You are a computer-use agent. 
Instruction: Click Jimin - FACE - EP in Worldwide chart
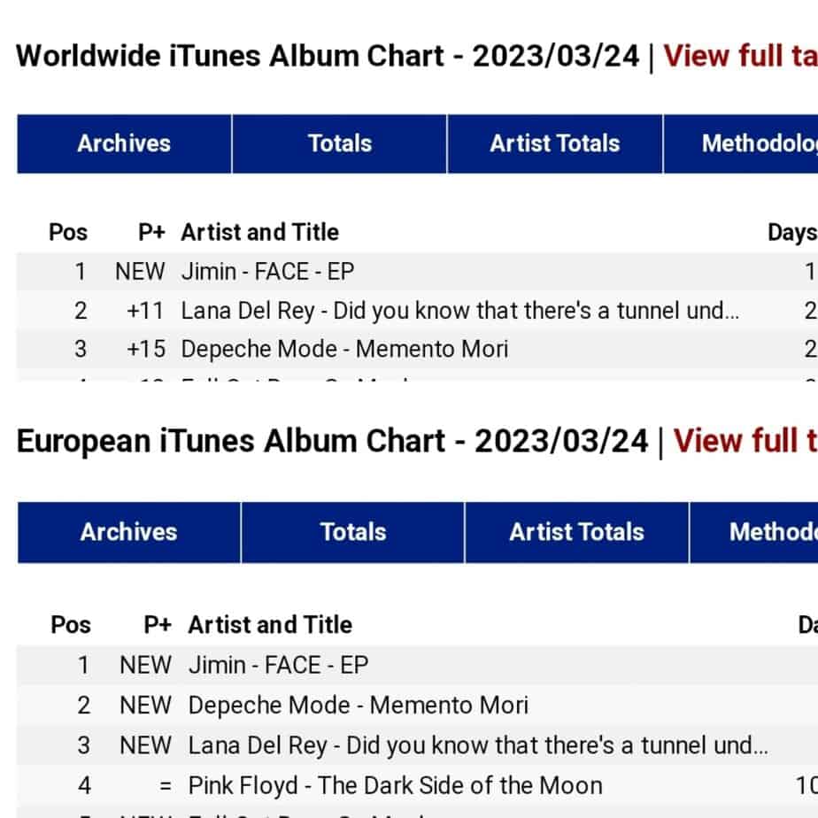pyautogui.click(x=267, y=272)
